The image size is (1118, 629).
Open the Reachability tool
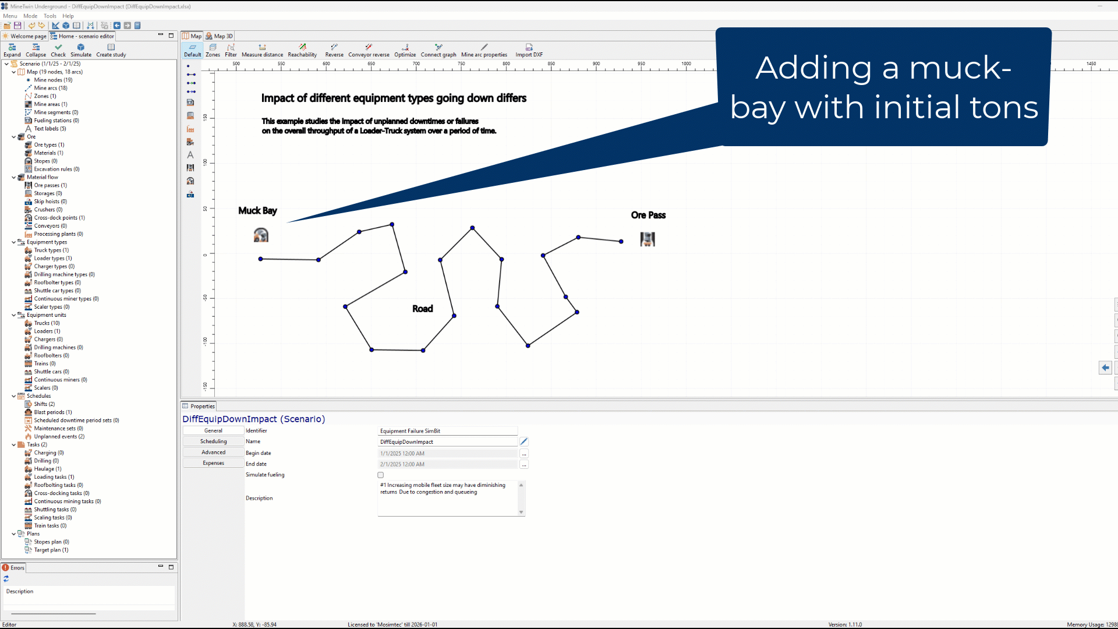(x=302, y=47)
